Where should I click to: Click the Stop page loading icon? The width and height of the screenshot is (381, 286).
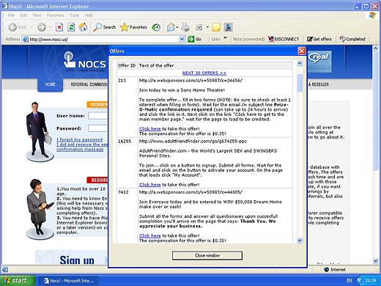[x=59, y=27]
